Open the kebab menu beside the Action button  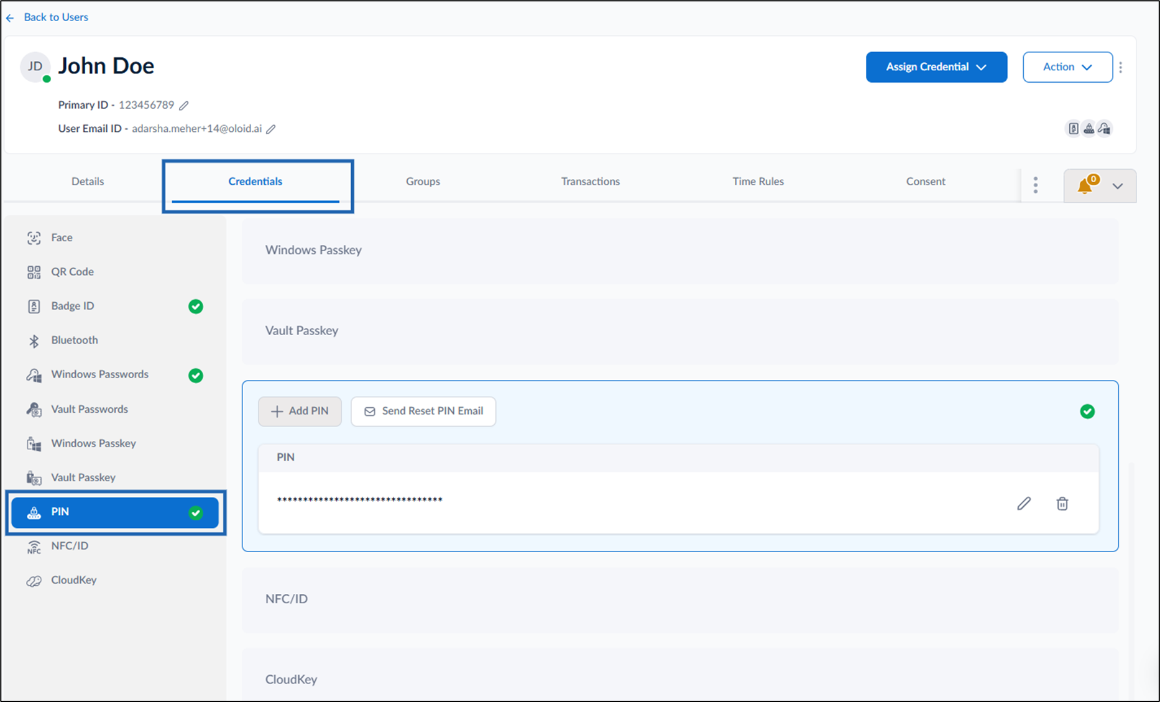pos(1121,67)
